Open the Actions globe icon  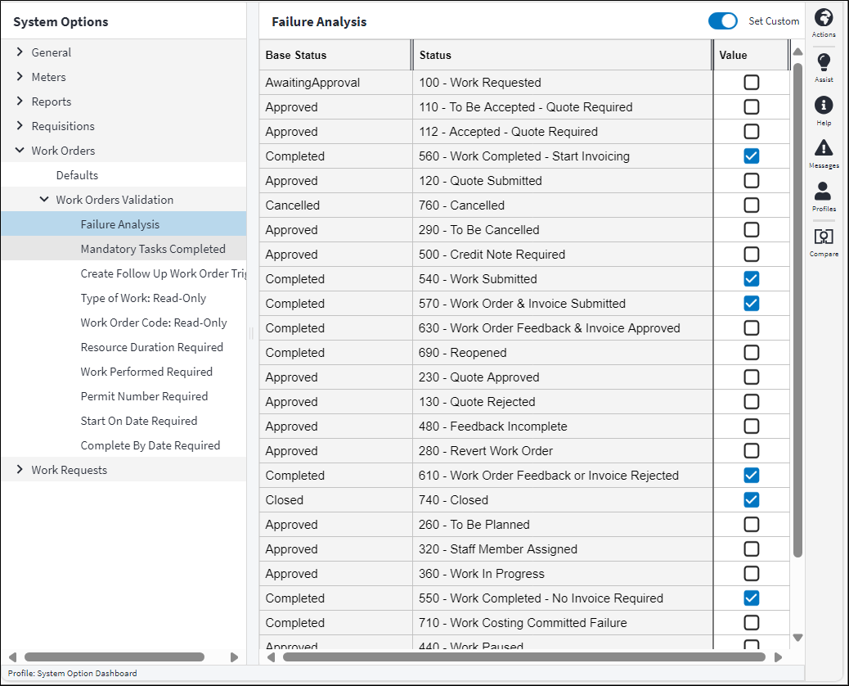pyautogui.click(x=824, y=19)
